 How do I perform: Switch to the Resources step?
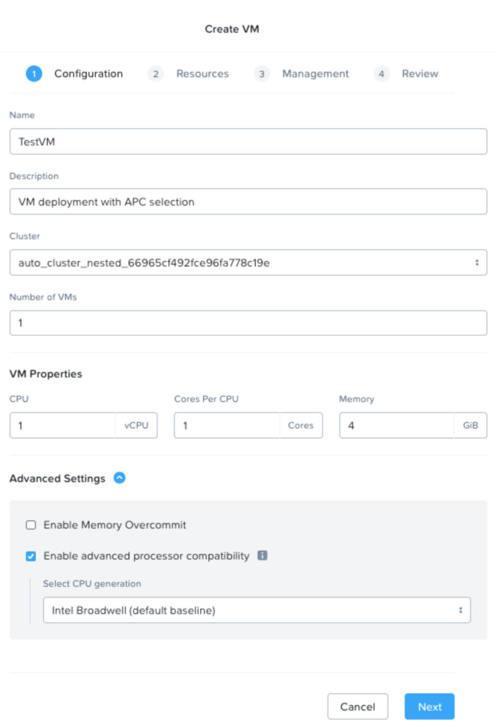point(203,73)
